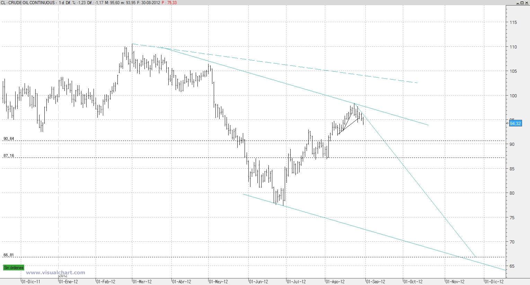Click the 105 price axis label
The width and height of the screenshot is (530, 285).
click(513, 71)
